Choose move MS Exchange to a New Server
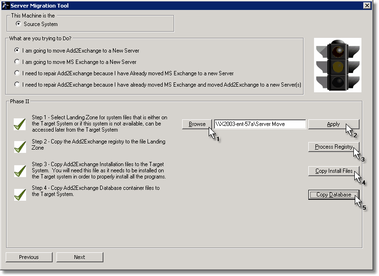This screenshot has height=276, width=379. [x=17, y=62]
